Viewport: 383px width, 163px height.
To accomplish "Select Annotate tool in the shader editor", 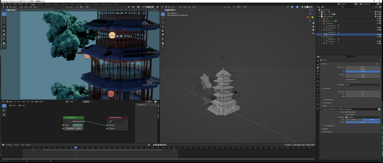I will pyautogui.click(x=4, y=110).
